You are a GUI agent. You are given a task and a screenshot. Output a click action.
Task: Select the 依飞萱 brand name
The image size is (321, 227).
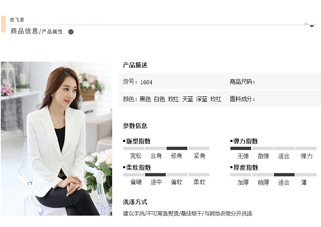[17, 20]
